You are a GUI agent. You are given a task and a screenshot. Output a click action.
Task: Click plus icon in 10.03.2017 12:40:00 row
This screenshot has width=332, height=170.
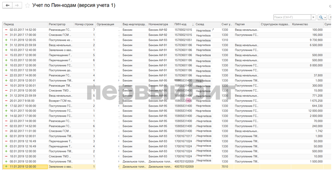tap(6, 50)
